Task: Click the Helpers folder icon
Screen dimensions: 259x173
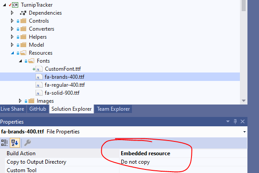Action: click(x=23, y=37)
